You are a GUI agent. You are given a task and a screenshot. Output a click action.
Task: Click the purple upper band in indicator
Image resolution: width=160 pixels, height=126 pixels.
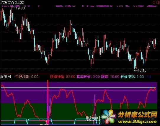79,93
